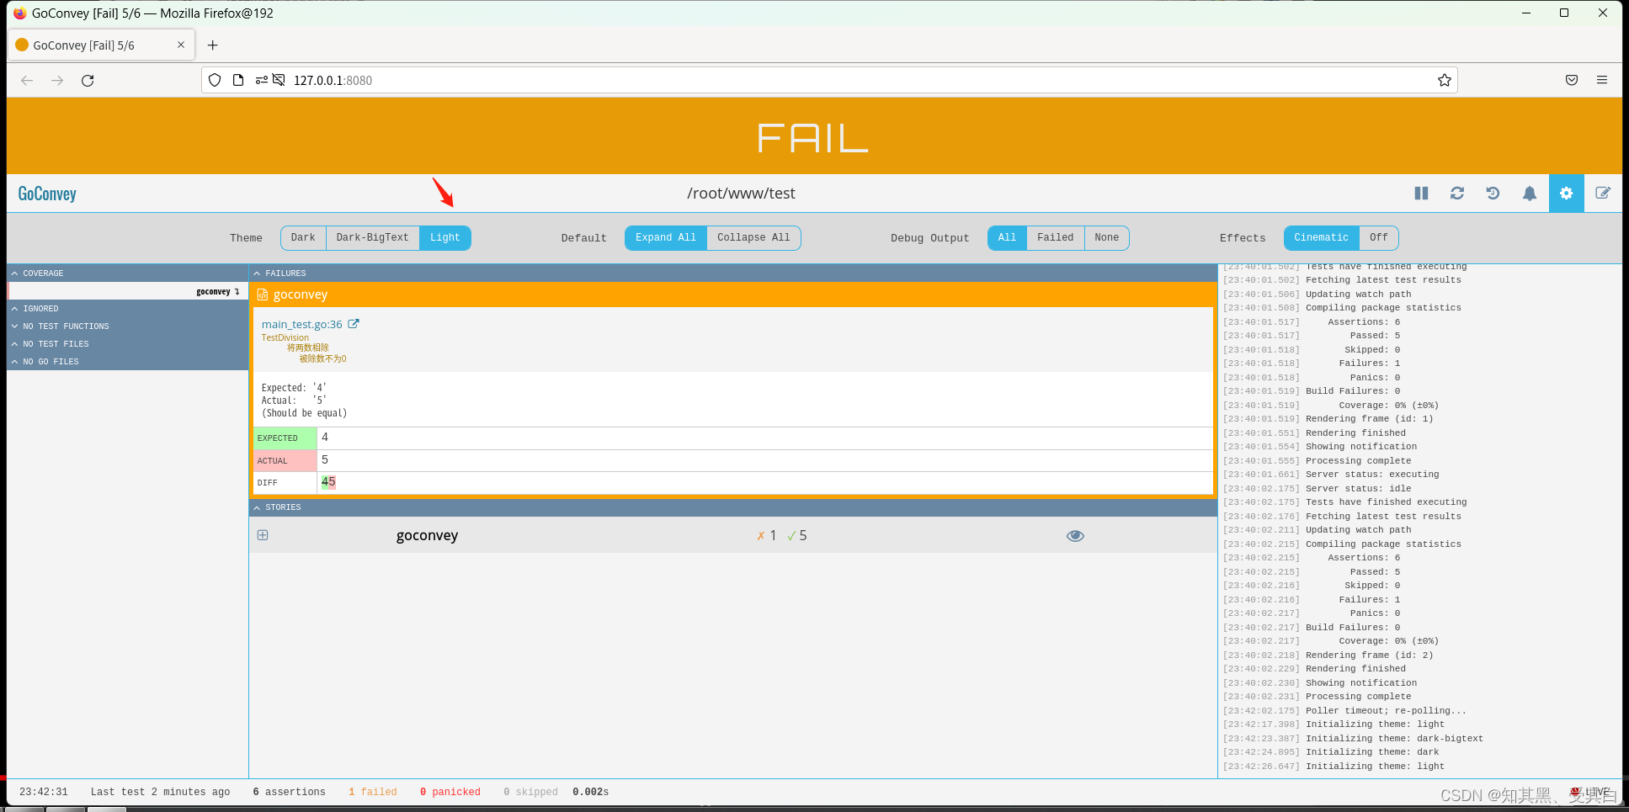The image size is (1629, 812).
Task: Open main_test.go:36 link
Action: click(x=302, y=325)
